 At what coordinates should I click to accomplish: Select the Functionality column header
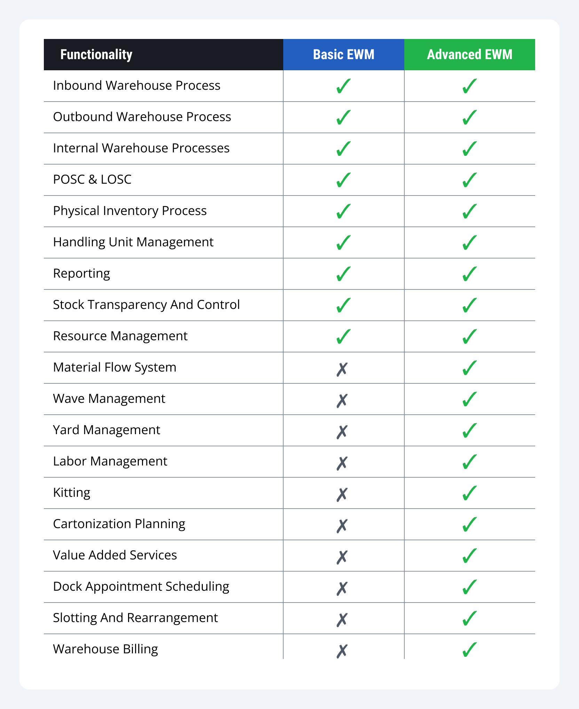(x=164, y=55)
